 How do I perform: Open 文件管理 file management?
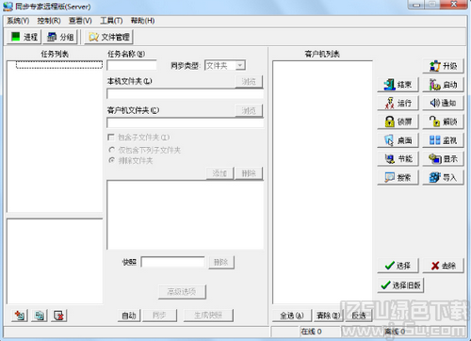click(x=108, y=37)
